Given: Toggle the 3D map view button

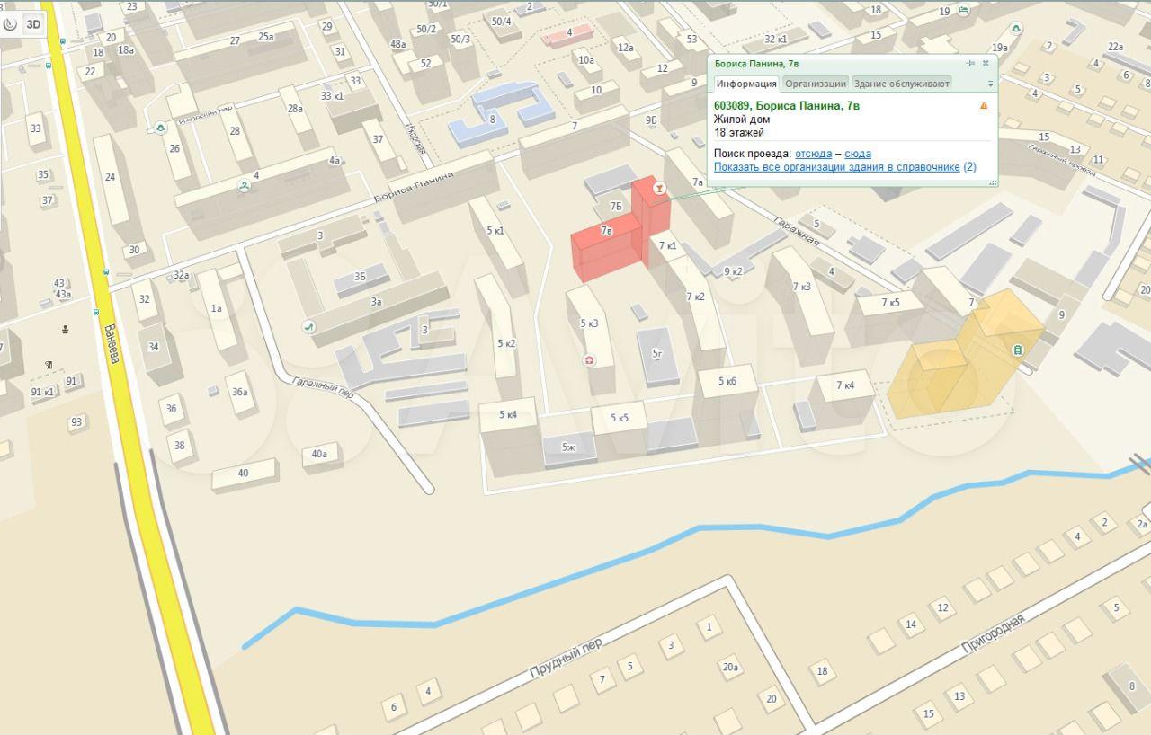Looking at the screenshot, I should 33,24.
